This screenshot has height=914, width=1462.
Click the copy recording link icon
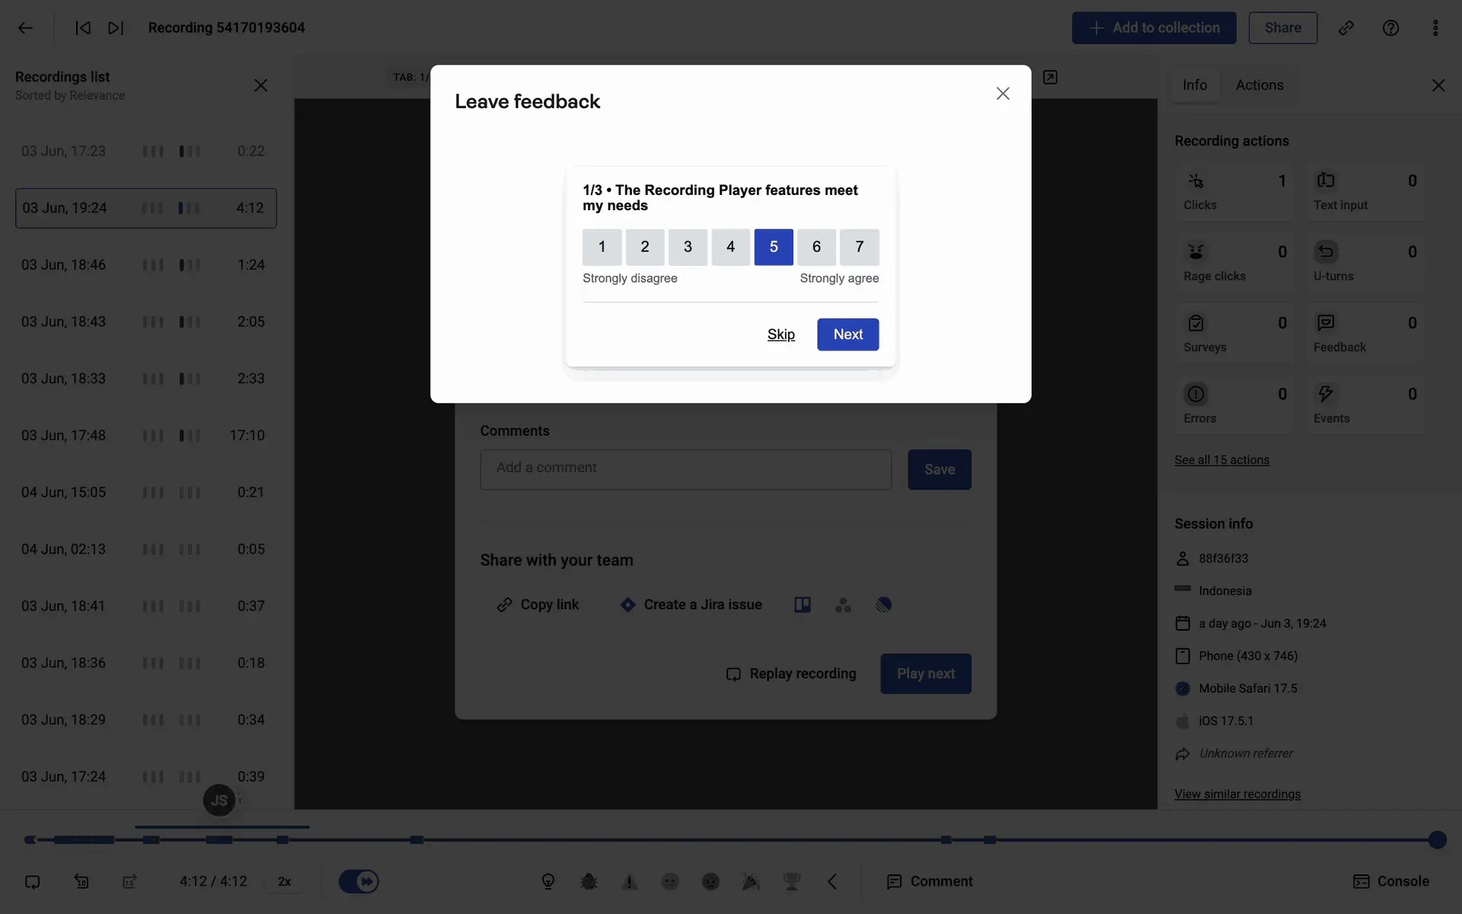coord(1346,28)
